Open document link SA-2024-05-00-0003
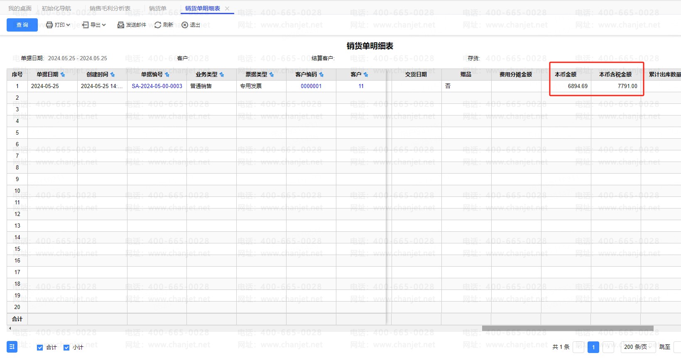 (x=157, y=86)
